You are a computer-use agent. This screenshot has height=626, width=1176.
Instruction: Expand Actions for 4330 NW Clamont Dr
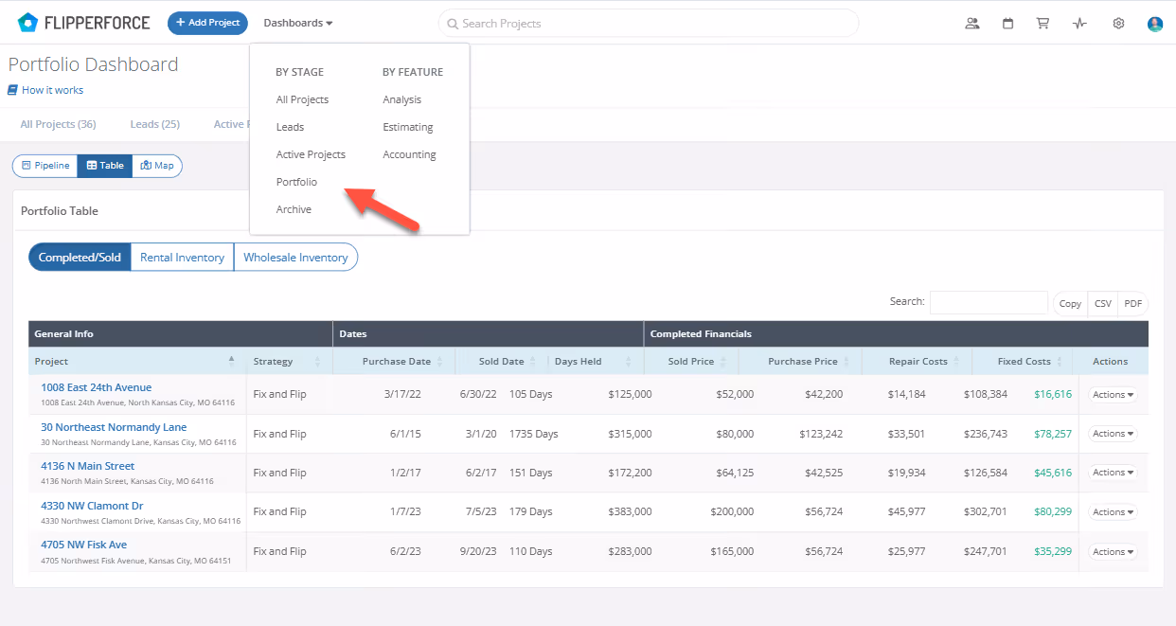coord(1113,511)
